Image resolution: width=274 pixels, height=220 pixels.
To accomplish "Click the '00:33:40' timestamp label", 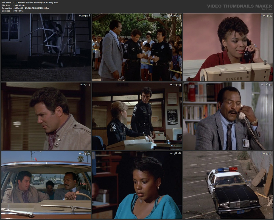I will click(85, 153).
